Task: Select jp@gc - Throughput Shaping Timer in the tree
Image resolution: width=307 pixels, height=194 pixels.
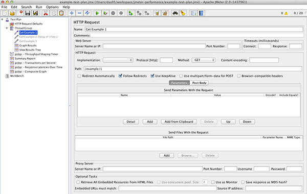Action: click(36, 54)
